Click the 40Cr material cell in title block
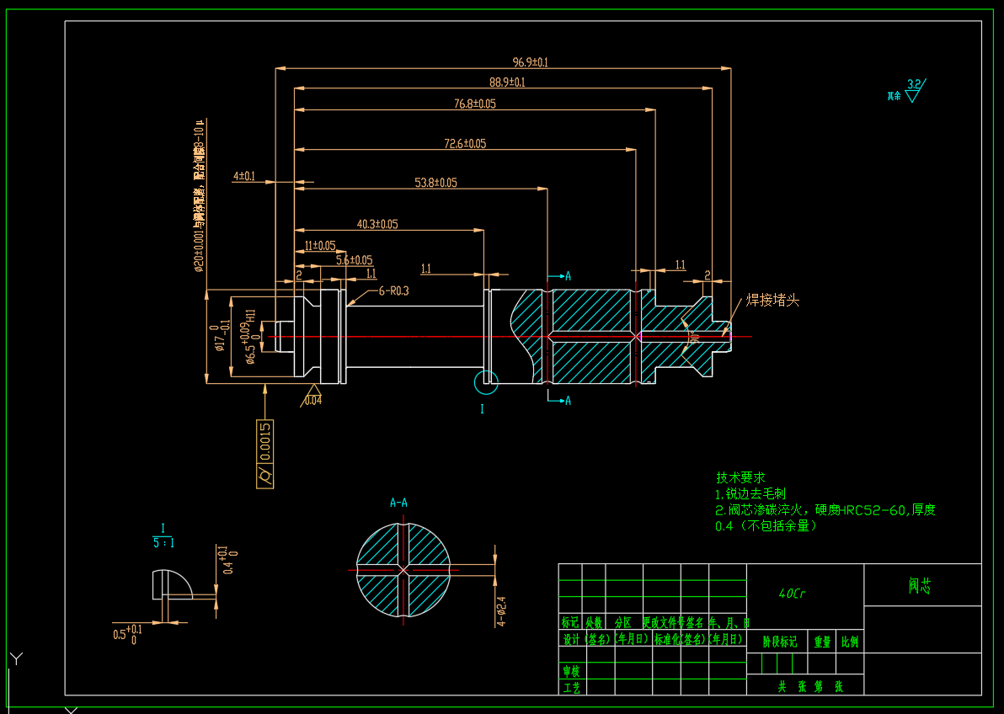1004x714 pixels. tap(792, 594)
